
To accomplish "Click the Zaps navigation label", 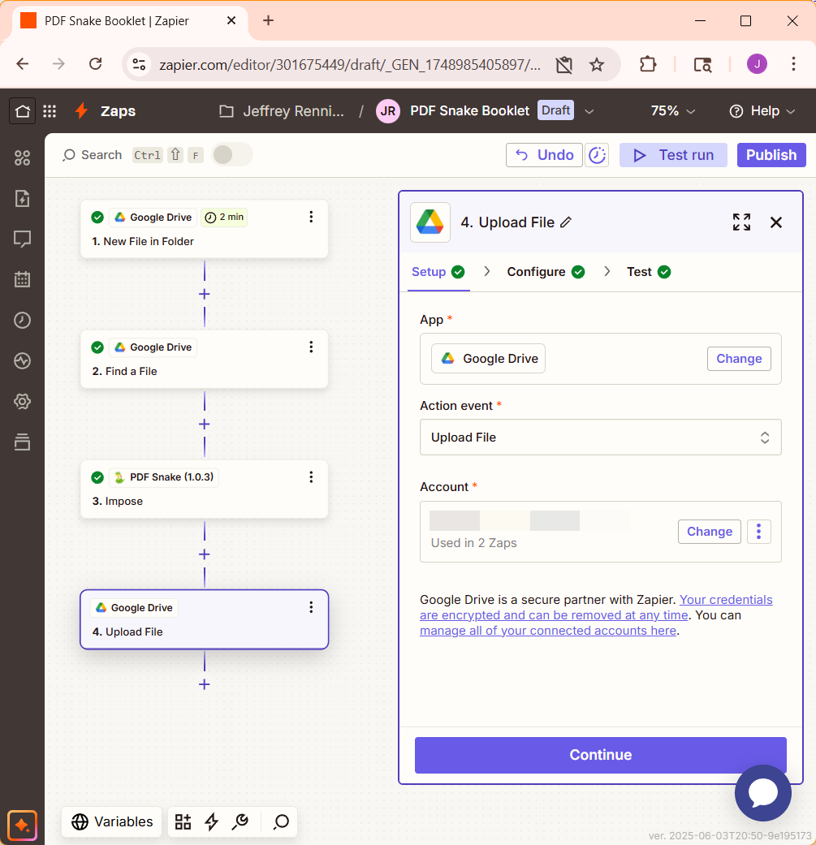I will (118, 111).
